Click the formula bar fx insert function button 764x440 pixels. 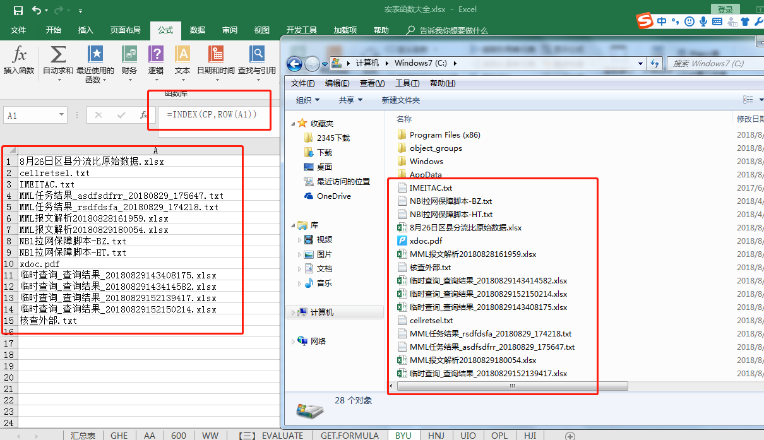144,115
